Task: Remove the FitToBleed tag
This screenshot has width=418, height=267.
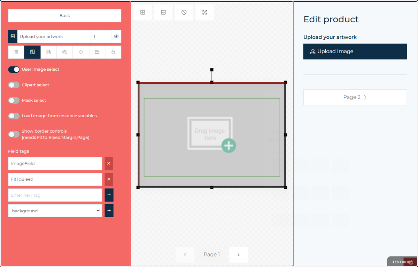Action: (109, 179)
